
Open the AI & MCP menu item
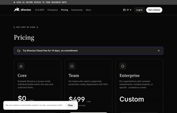40,10
